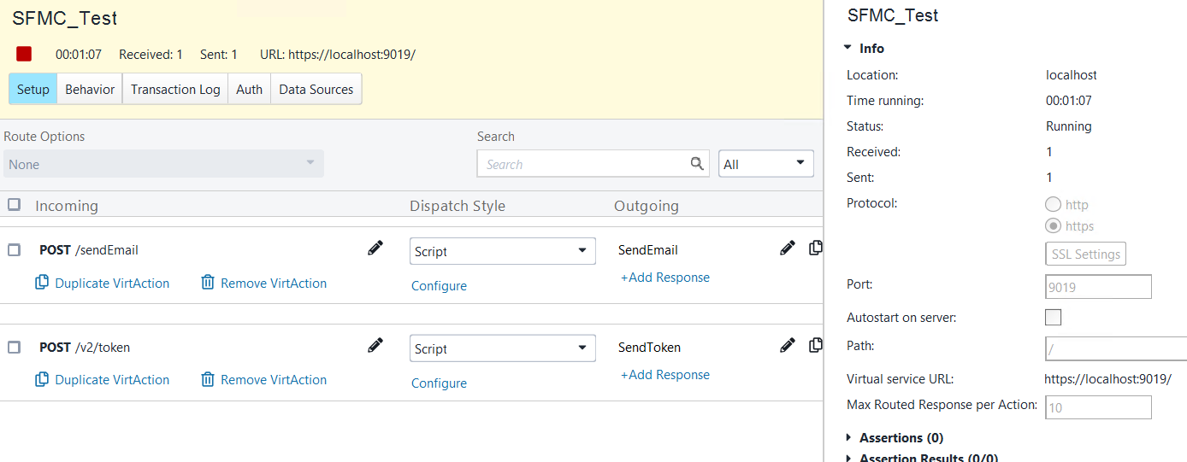This screenshot has width=1187, height=462.
Task: Copy the SendToken response
Action: pyautogui.click(x=816, y=345)
